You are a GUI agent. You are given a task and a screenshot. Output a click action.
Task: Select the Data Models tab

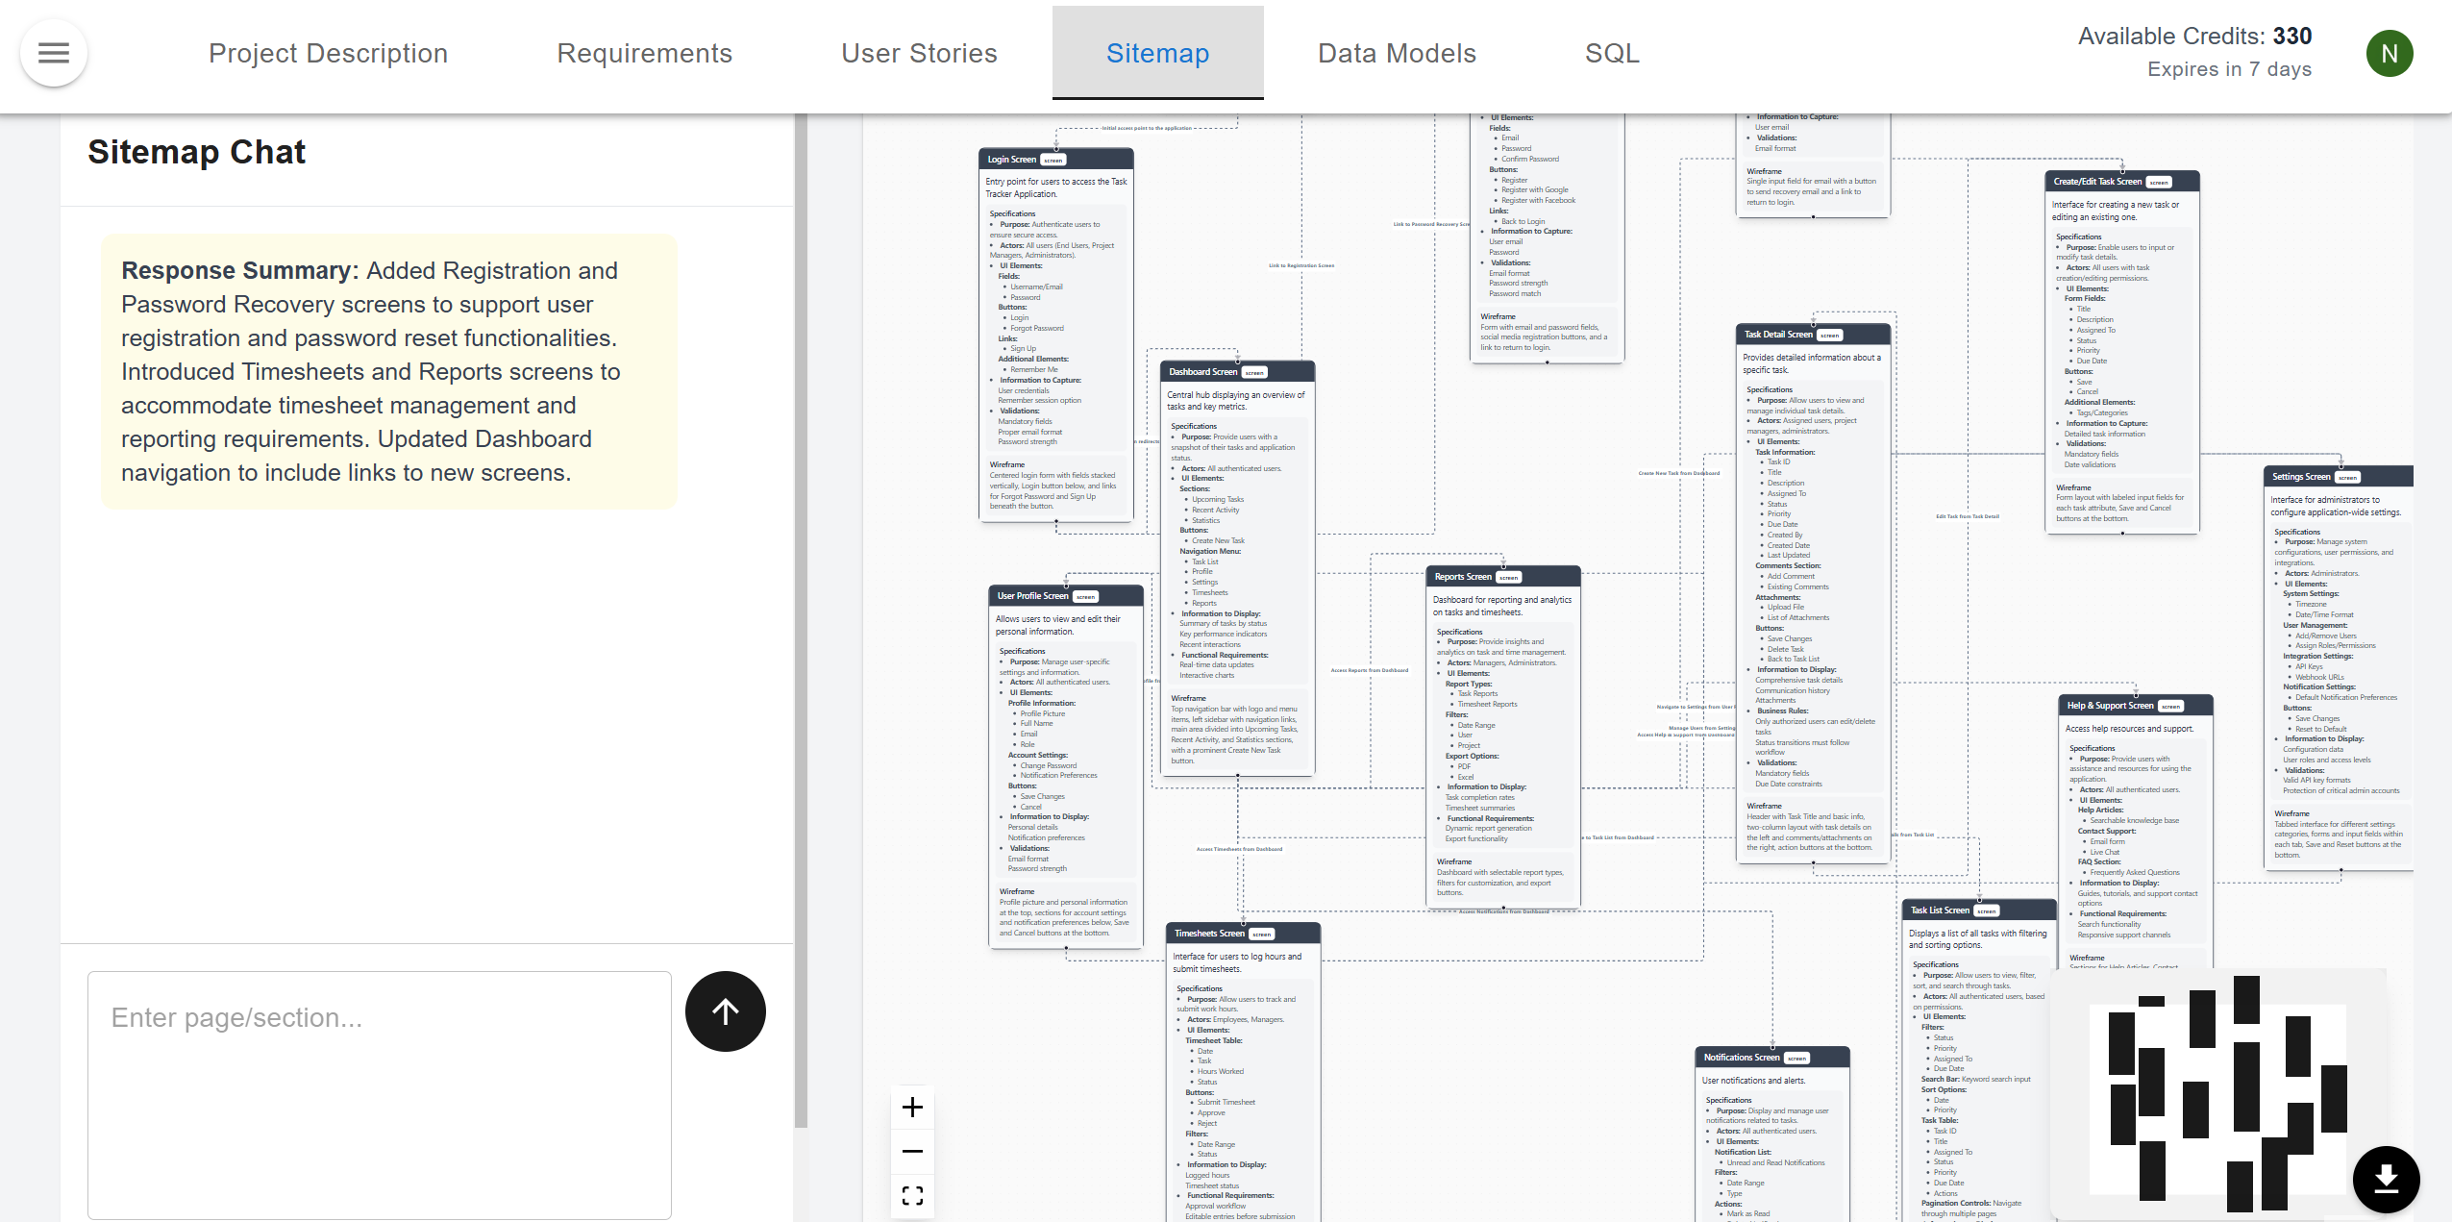click(x=1396, y=54)
